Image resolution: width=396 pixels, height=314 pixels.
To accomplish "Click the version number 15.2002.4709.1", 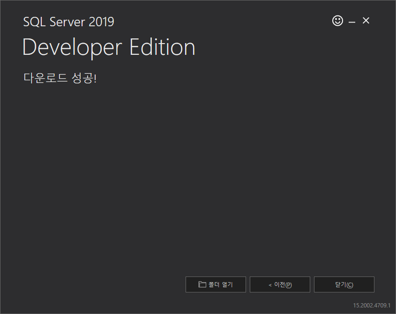I will (372, 306).
